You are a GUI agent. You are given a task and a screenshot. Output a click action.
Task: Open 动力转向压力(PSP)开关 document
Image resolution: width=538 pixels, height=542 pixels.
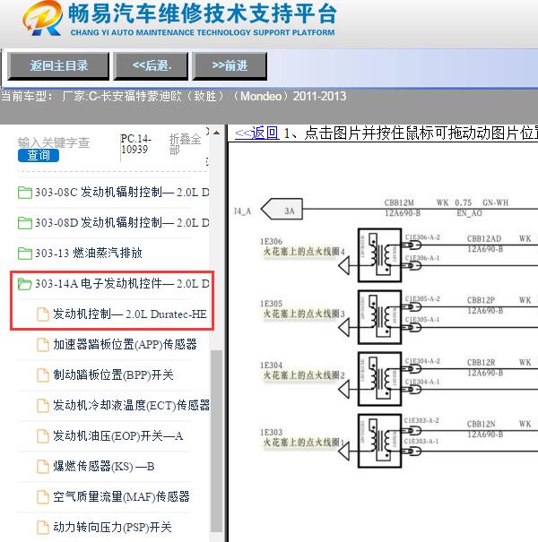(112, 527)
